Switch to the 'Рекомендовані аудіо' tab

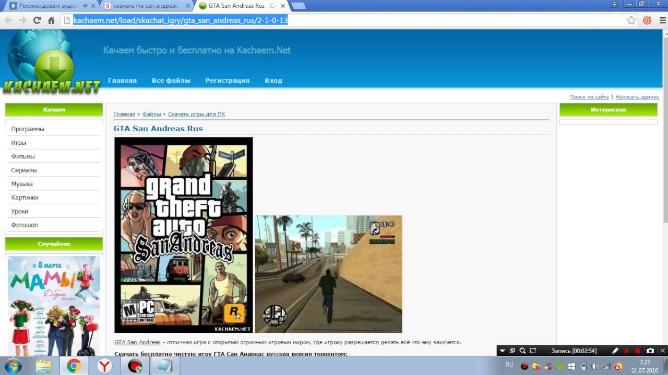point(50,6)
